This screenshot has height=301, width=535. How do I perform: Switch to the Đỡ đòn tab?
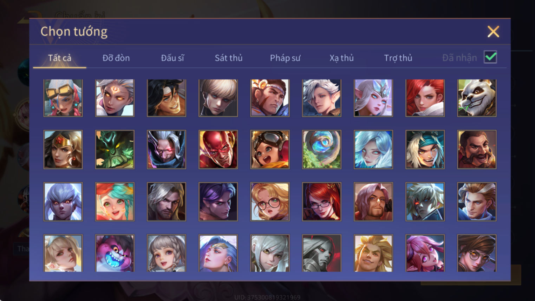[116, 58]
